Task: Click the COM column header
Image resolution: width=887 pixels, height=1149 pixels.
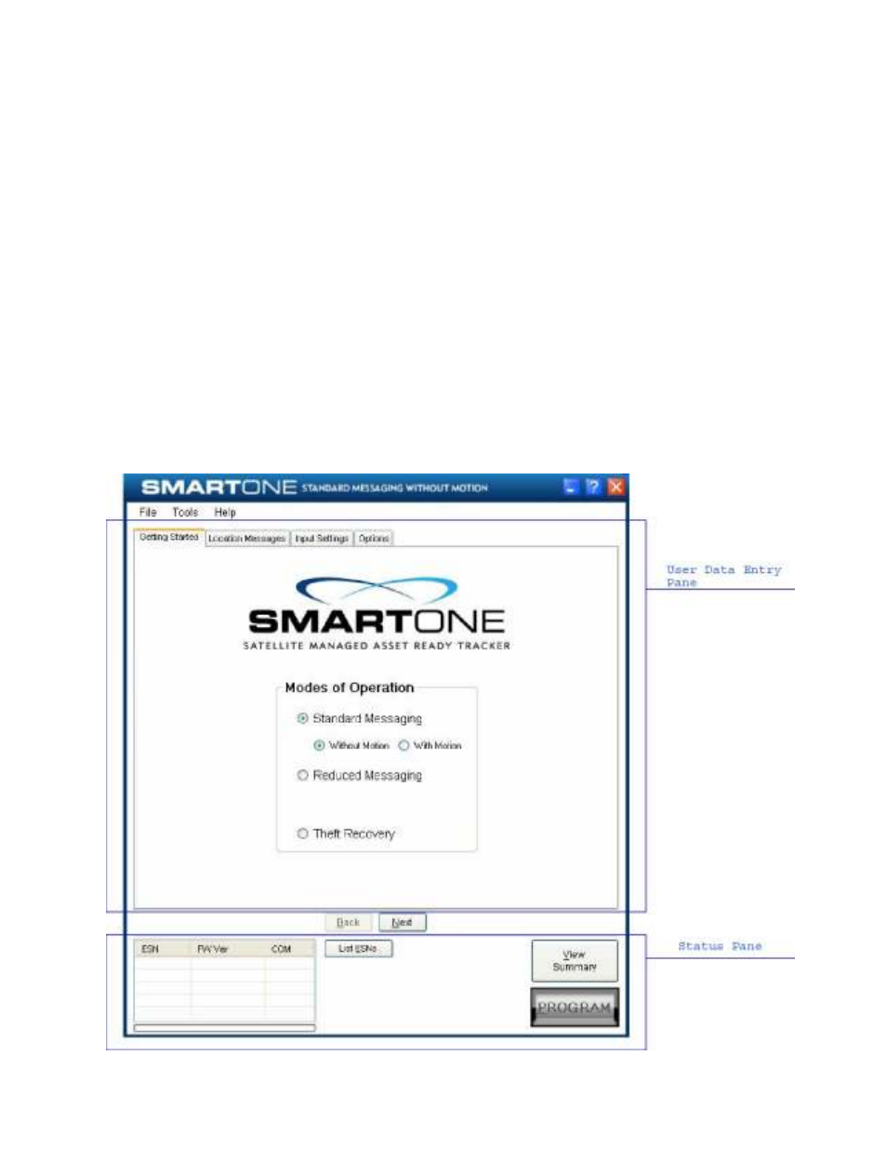Action: pyautogui.click(x=290, y=949)
